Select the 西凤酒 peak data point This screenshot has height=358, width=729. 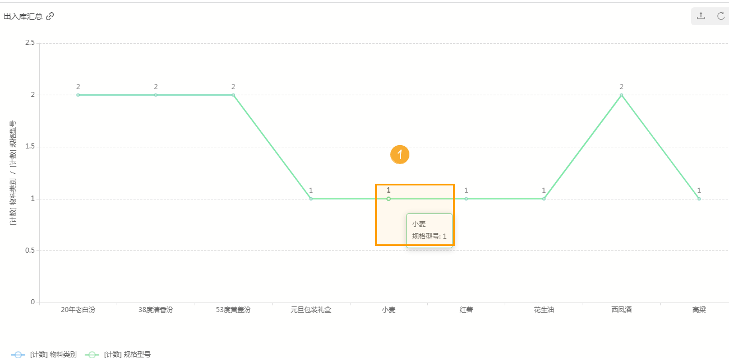[x=621, y=95]
